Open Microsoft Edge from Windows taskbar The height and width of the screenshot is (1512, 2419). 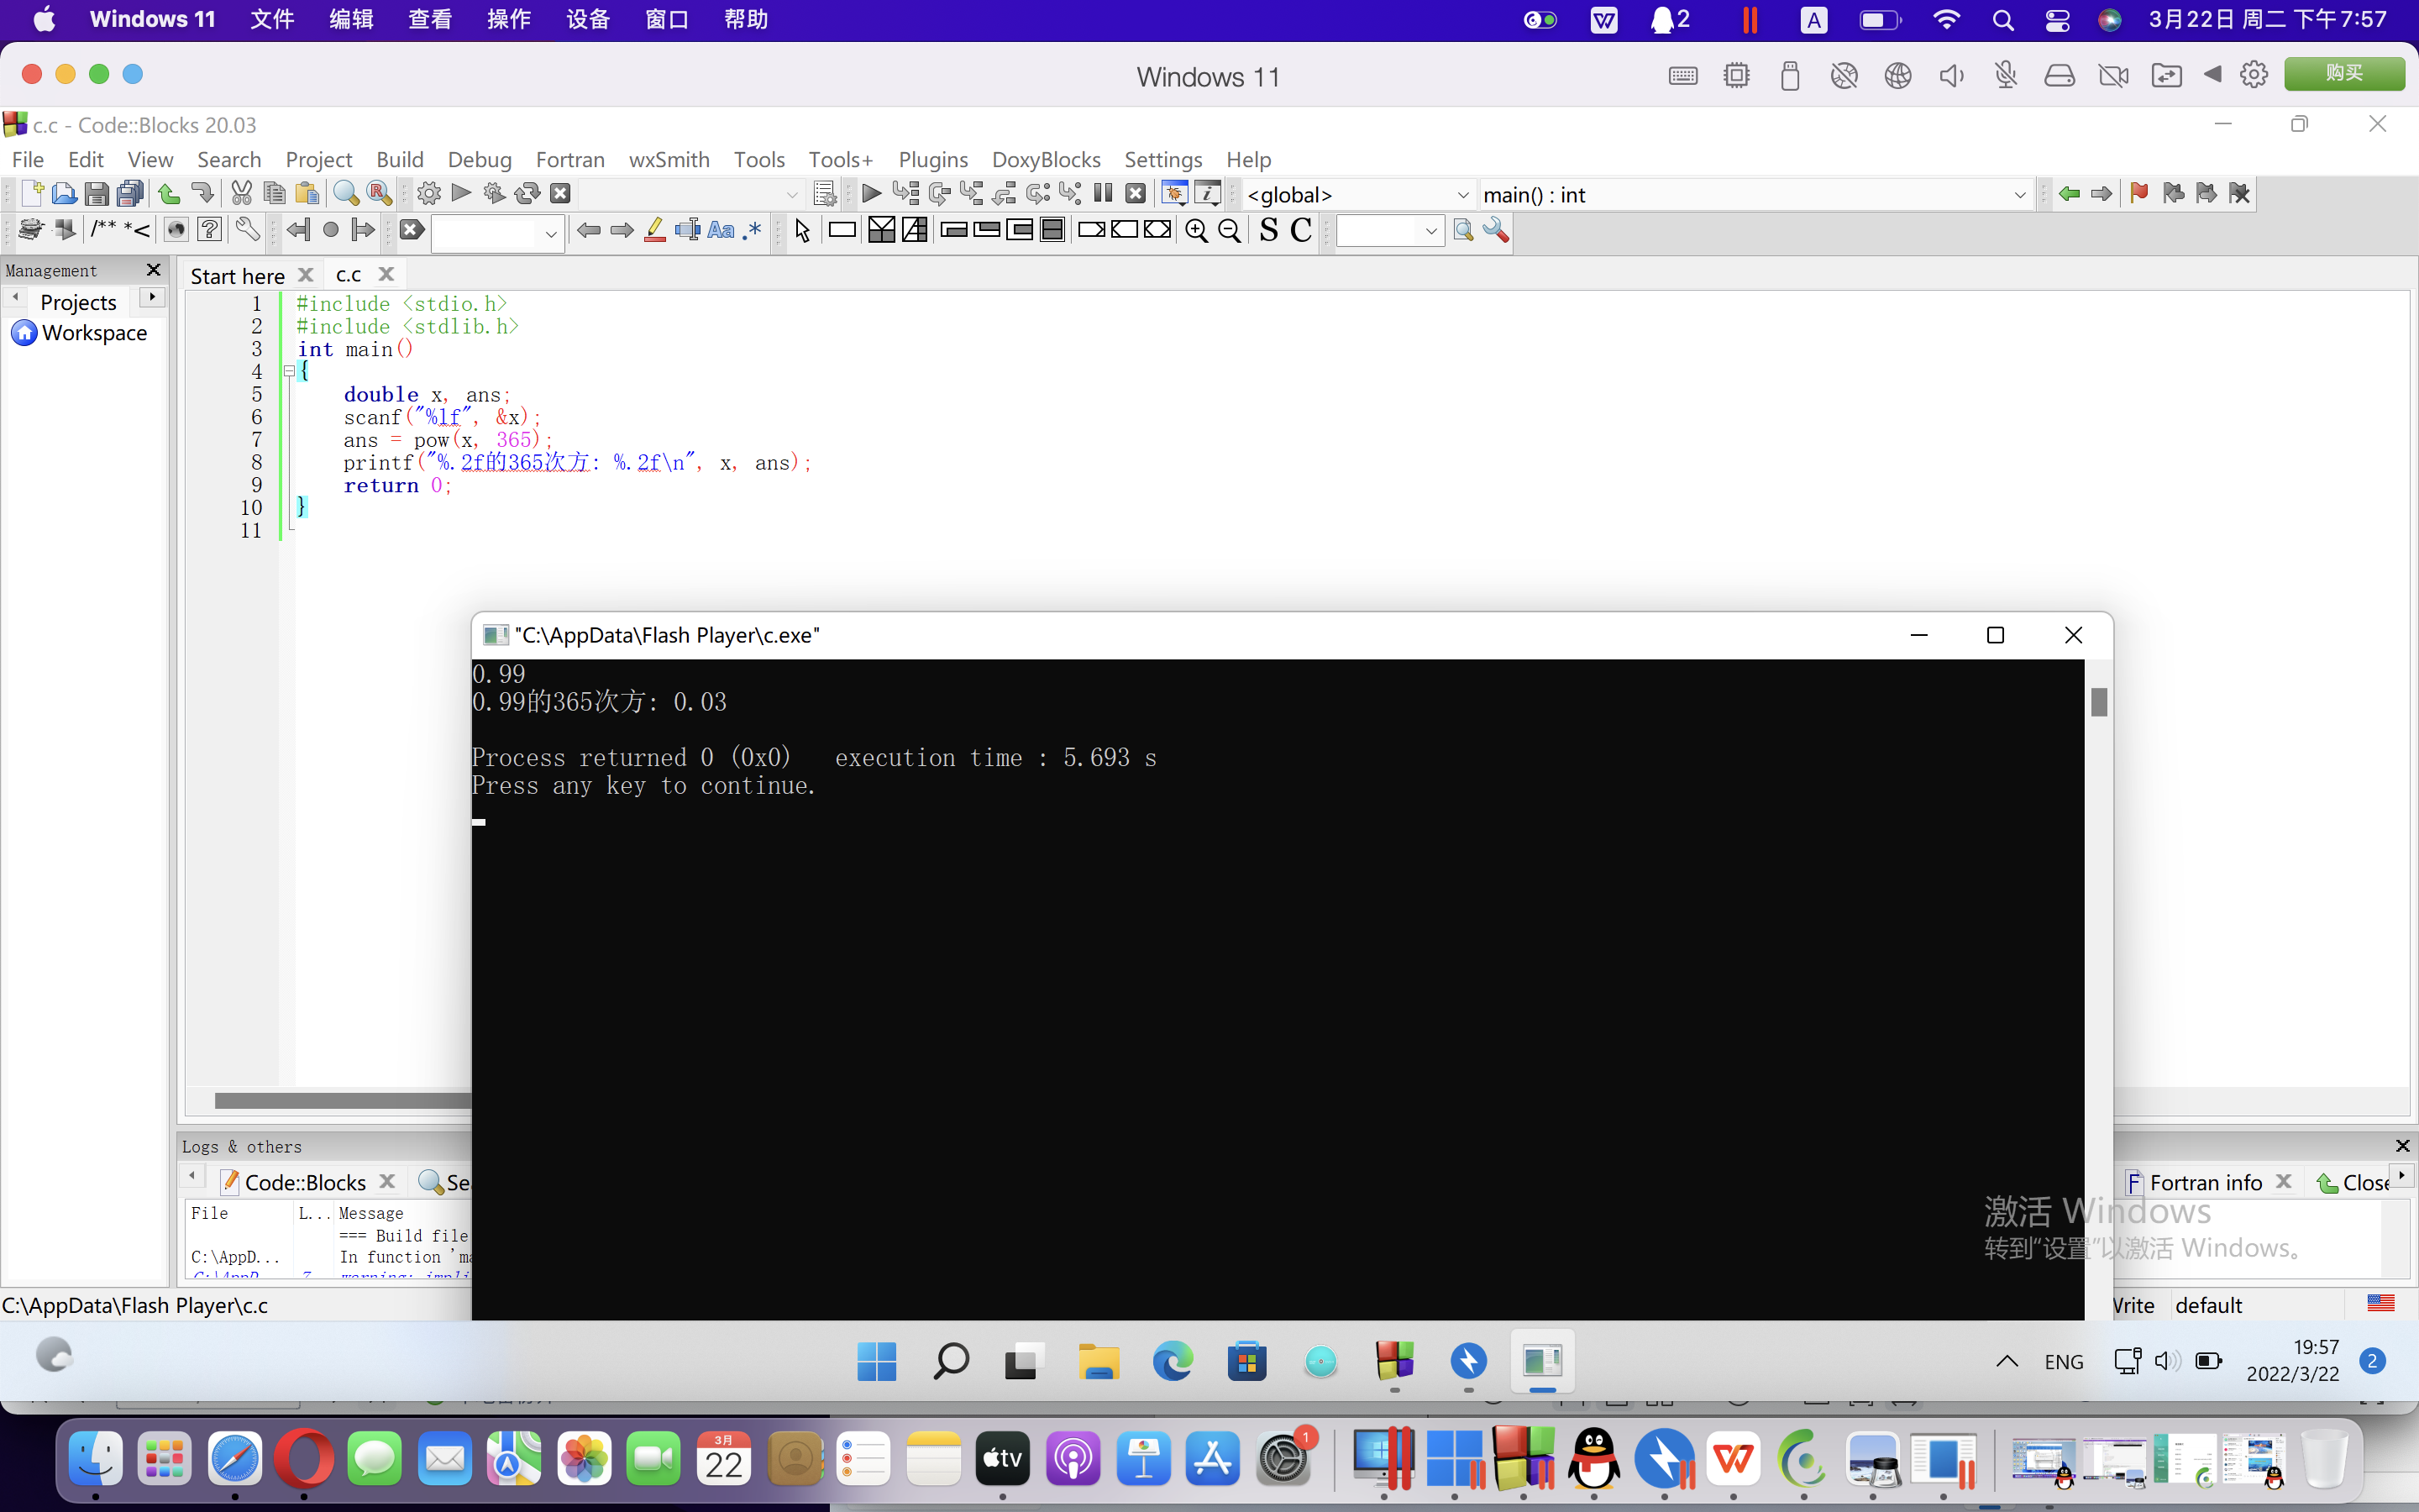1173,1362
